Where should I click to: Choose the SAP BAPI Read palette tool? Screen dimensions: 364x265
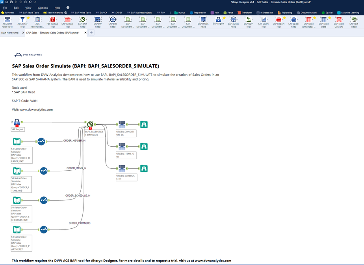point(83,22)
